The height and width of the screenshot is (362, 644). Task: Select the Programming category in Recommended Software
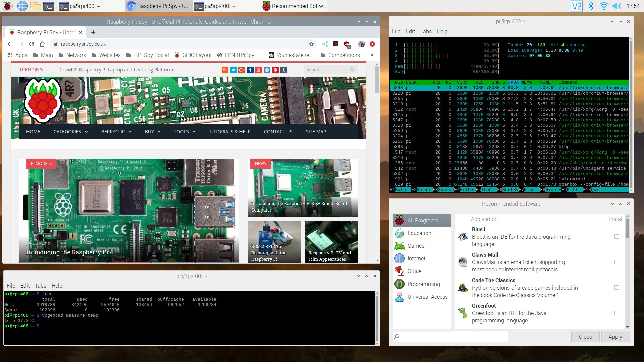point(422,284)
